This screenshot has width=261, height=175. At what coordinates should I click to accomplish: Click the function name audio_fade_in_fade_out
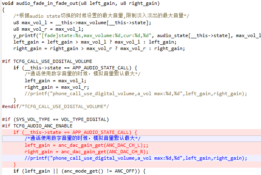[x=47, y=3]
